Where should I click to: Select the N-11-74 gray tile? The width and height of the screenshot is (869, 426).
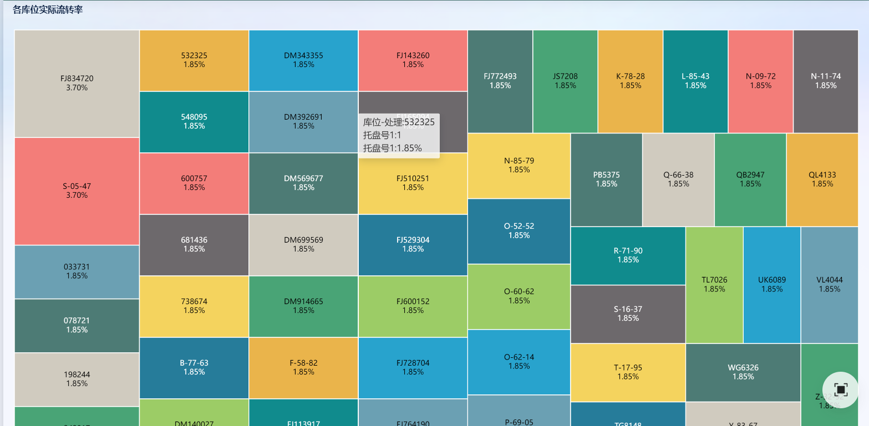(x=826, y=81)
